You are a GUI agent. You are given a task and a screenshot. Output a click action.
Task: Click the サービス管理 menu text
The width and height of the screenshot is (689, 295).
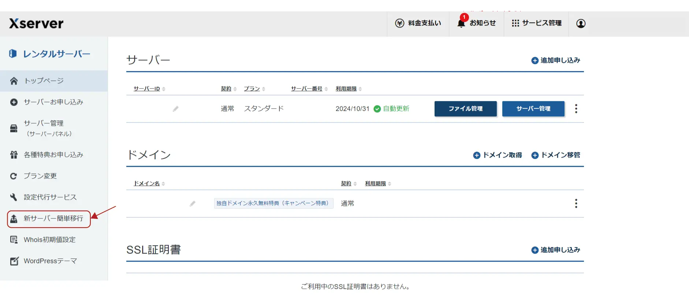click(x=542, y=23)
